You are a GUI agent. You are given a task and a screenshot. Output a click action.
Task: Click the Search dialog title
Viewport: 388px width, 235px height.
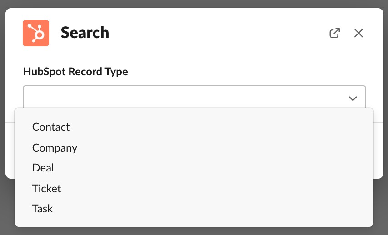point(85,33)
